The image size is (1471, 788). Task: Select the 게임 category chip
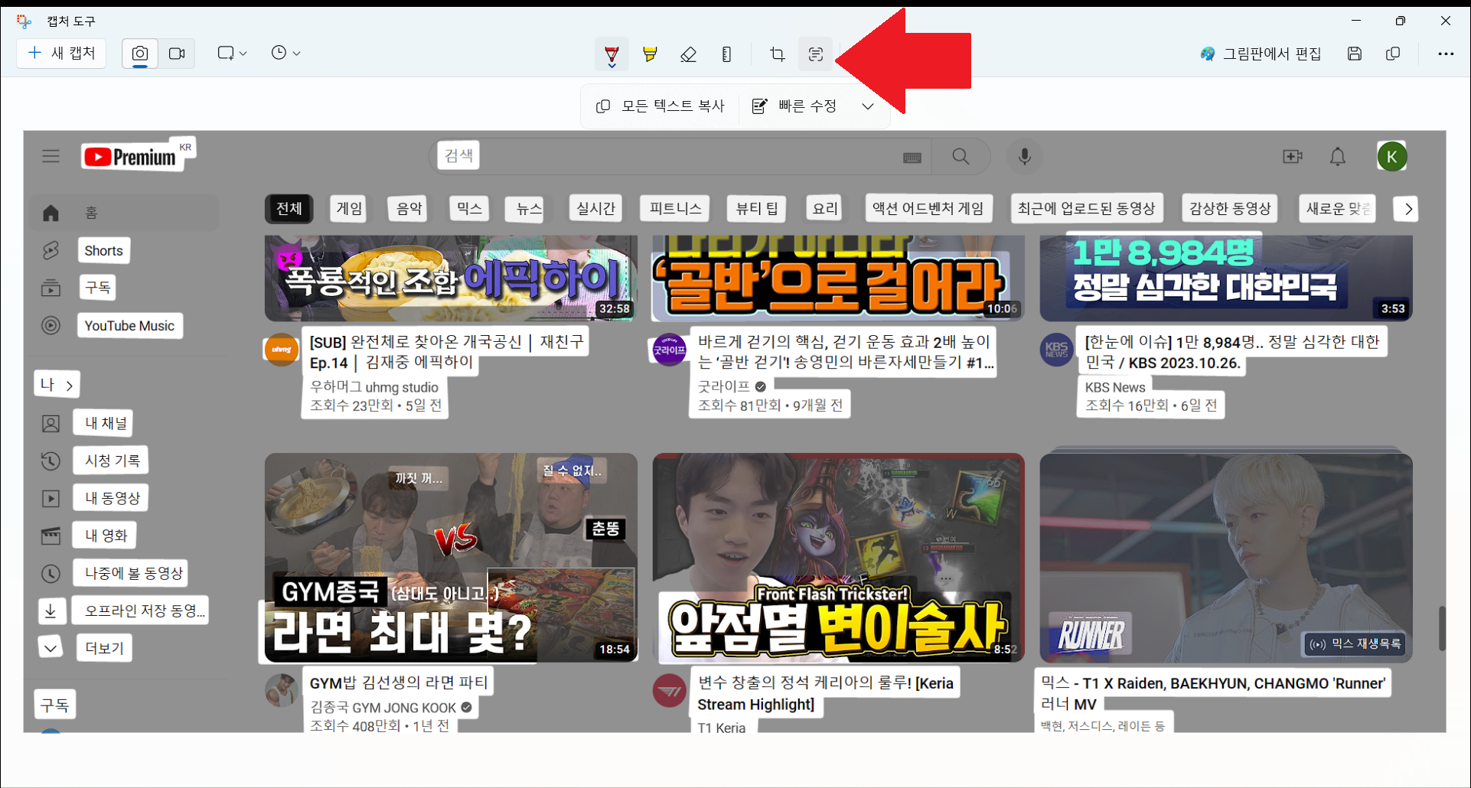[x=349, y=208]
